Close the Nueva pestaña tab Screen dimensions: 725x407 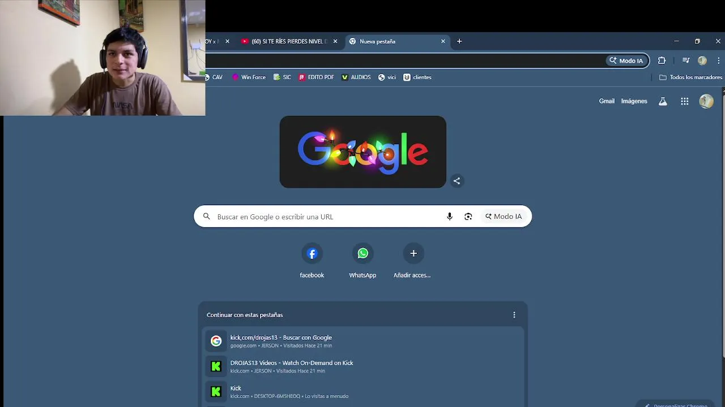pyautogui.click(x=443, y=41)
